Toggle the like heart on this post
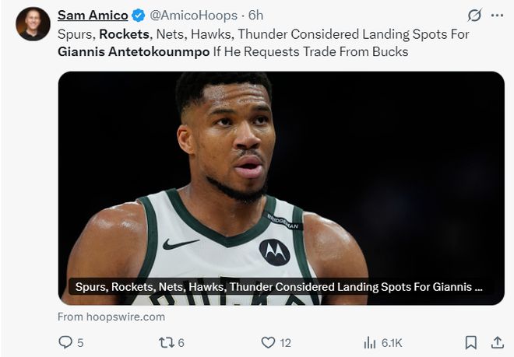The width and height of the screenshot is (514, 357). [x=268, y=342]
